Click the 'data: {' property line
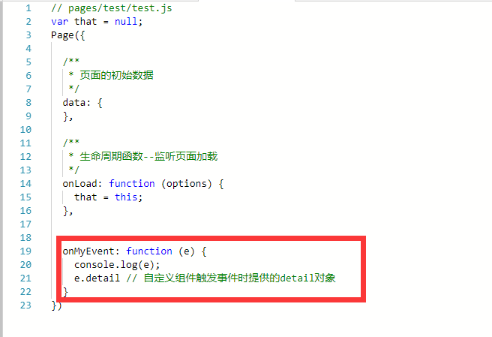 pos(82,103)
